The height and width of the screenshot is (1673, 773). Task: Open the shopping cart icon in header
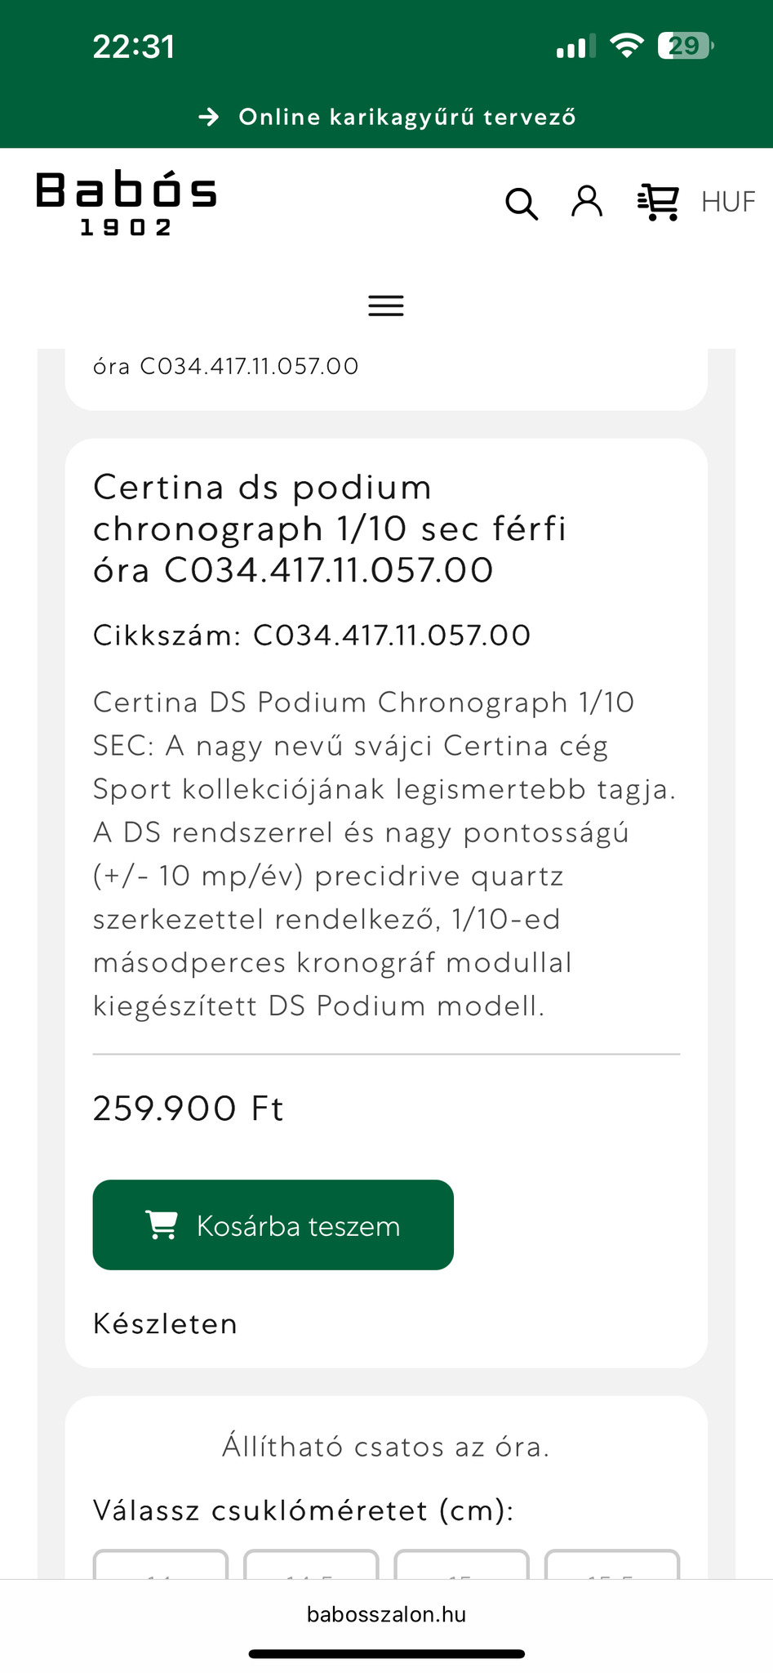click(658, 202)
